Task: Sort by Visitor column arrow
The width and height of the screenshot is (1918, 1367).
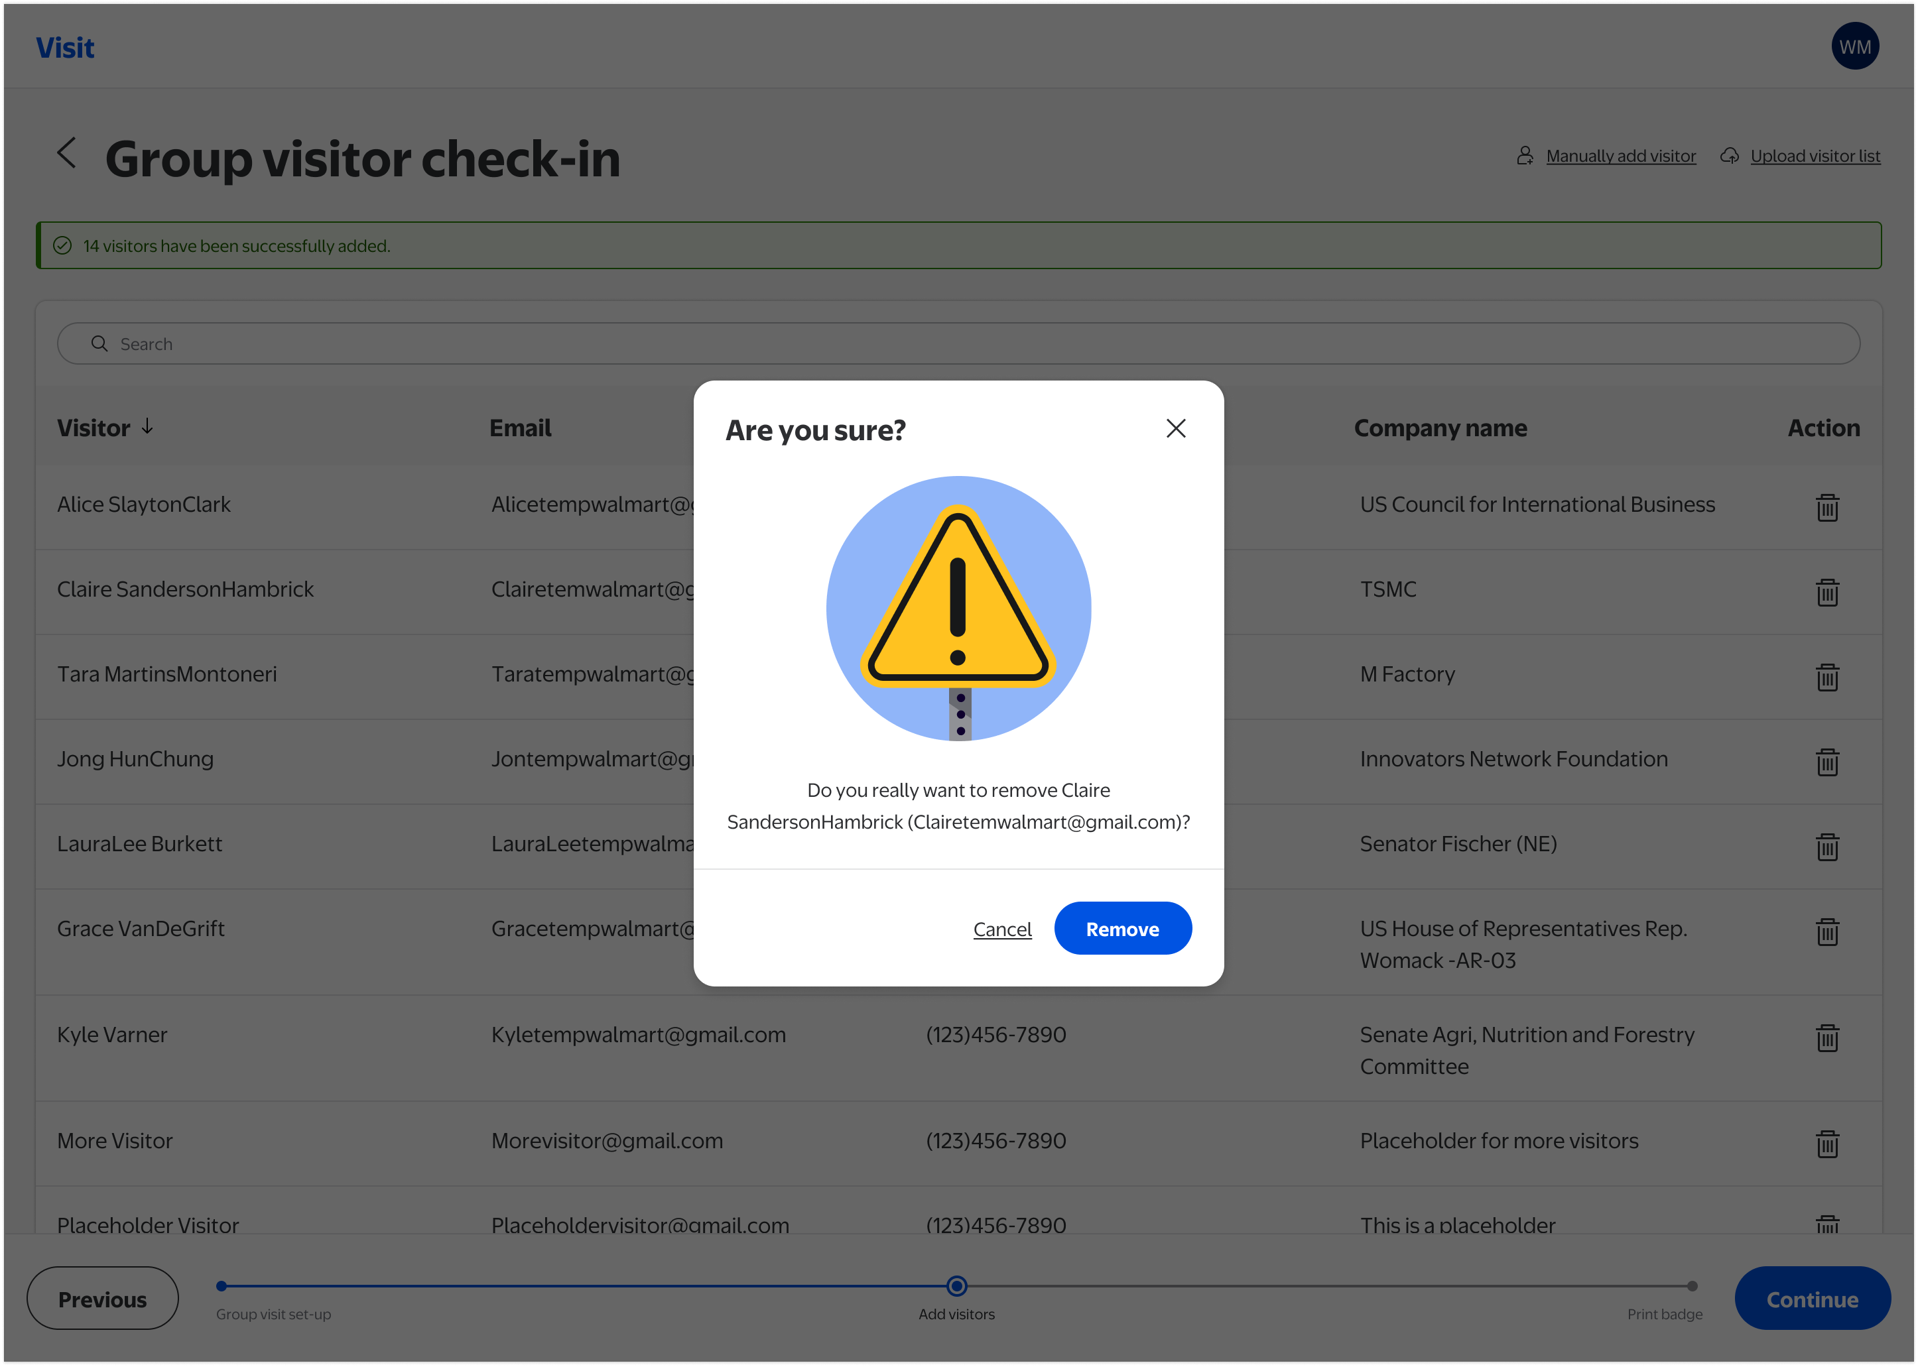Action: [147, 427]
